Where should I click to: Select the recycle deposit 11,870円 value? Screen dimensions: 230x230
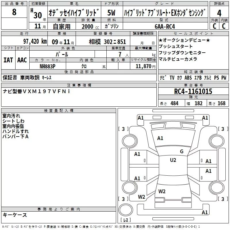[145, 66]
